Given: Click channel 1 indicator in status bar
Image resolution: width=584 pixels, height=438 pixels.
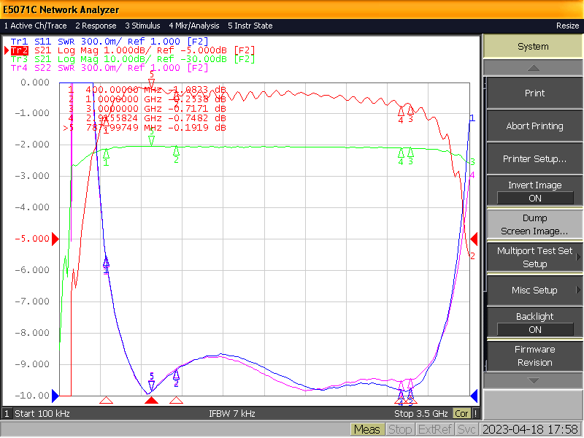Looking at the screenshot, I should [x=7, y=414].
